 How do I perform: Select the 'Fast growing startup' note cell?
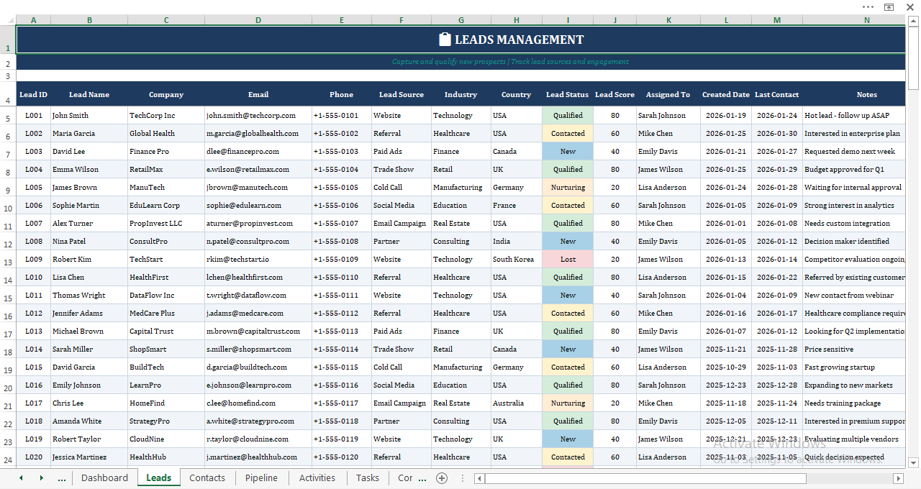pos(854,367)
